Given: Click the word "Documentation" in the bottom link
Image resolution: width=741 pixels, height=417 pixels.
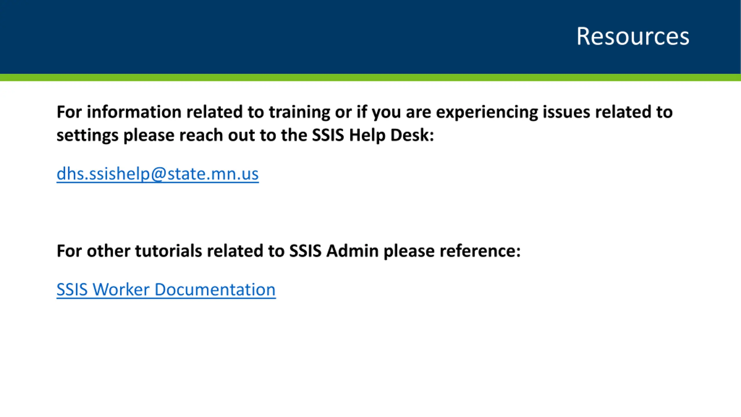Looking at the screenshot, I should tap(215, 290).
